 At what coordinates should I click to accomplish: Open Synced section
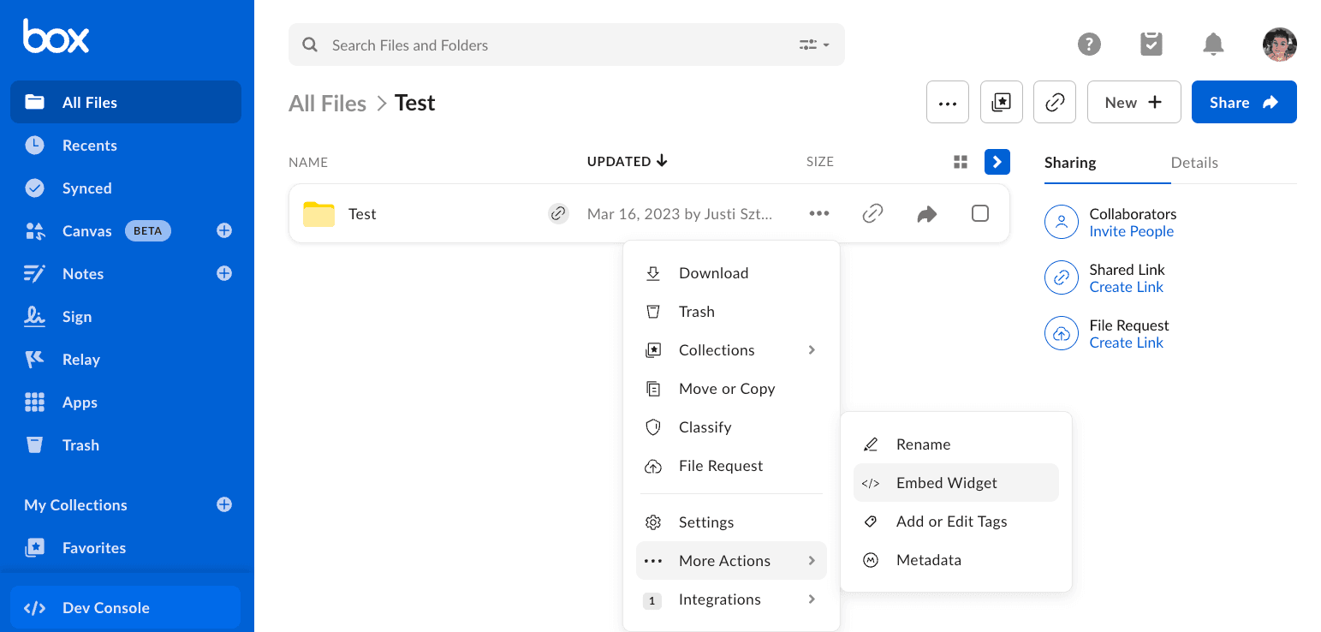(x=126, y=188)
